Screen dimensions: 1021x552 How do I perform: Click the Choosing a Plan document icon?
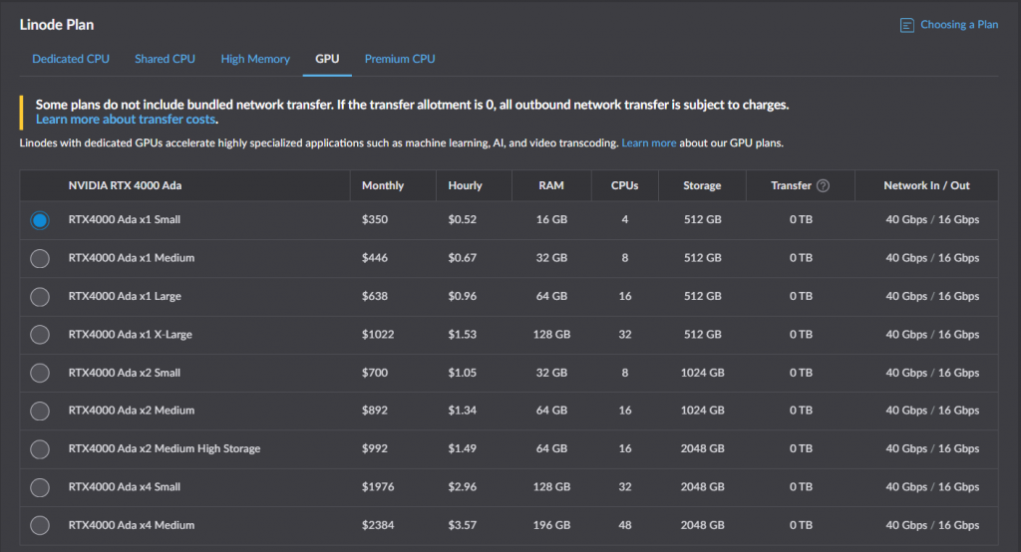(x=906, y=25)
